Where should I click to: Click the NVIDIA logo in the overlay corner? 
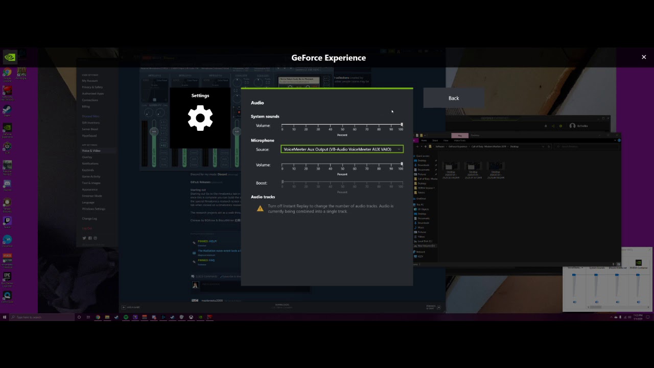(x=10, y=57)
